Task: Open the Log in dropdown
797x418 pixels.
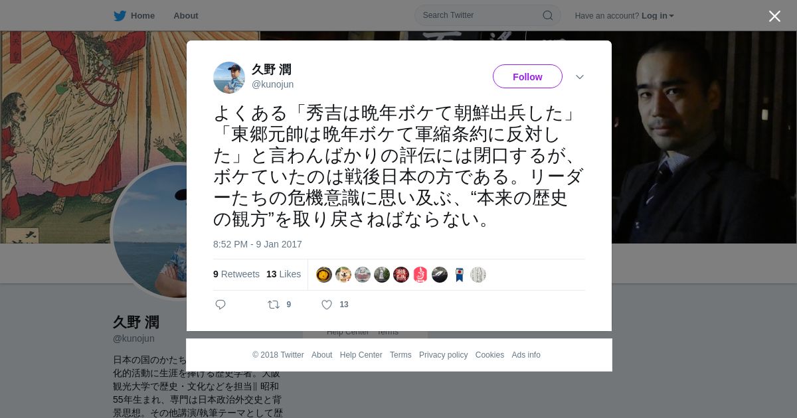Action: [x=658, y=15]
